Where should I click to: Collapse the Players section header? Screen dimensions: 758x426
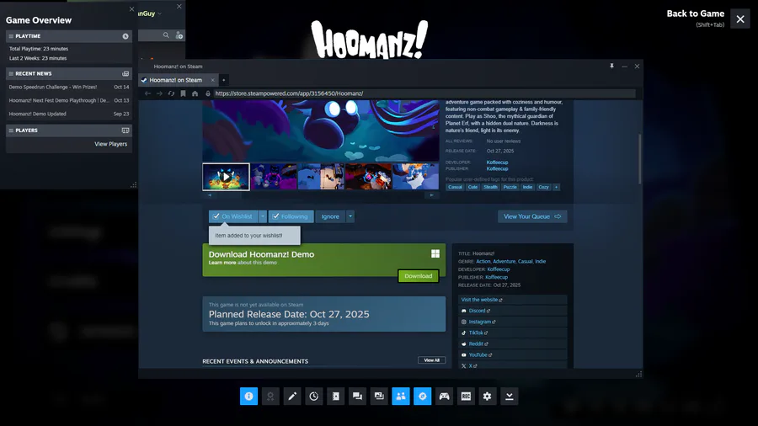point(69,130)
